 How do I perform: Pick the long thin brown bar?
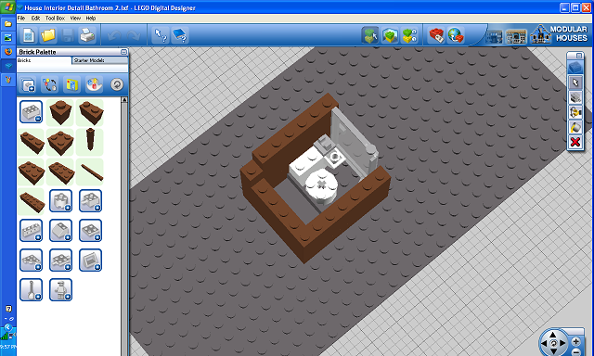tap(90, 172)
